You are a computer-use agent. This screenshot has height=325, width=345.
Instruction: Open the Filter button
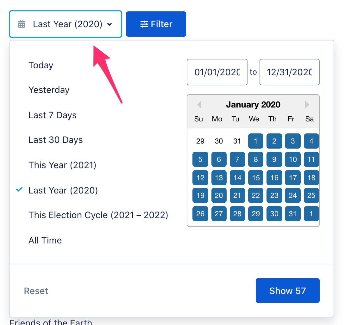click(x=156, y=24)
